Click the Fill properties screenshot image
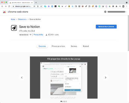The image size is (129, 103). tap(64, 78)
